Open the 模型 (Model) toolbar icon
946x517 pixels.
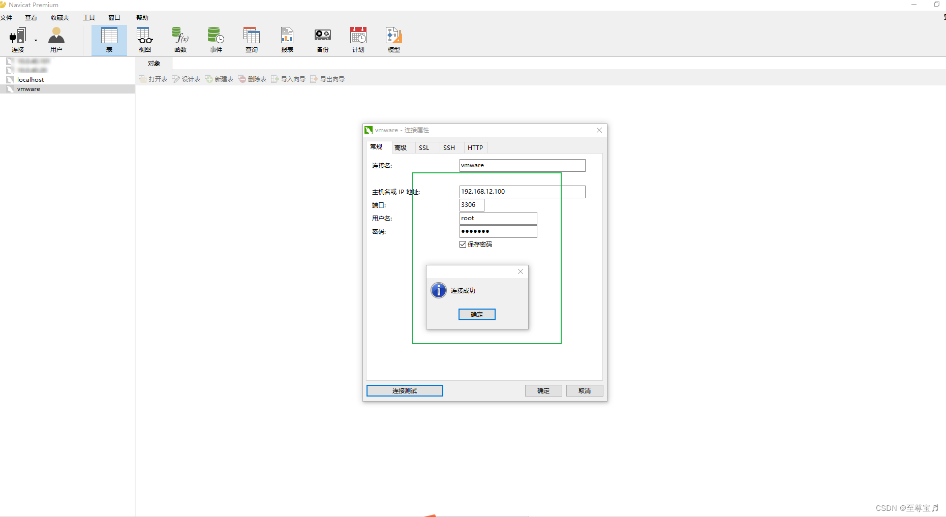(x=394, y=40)
